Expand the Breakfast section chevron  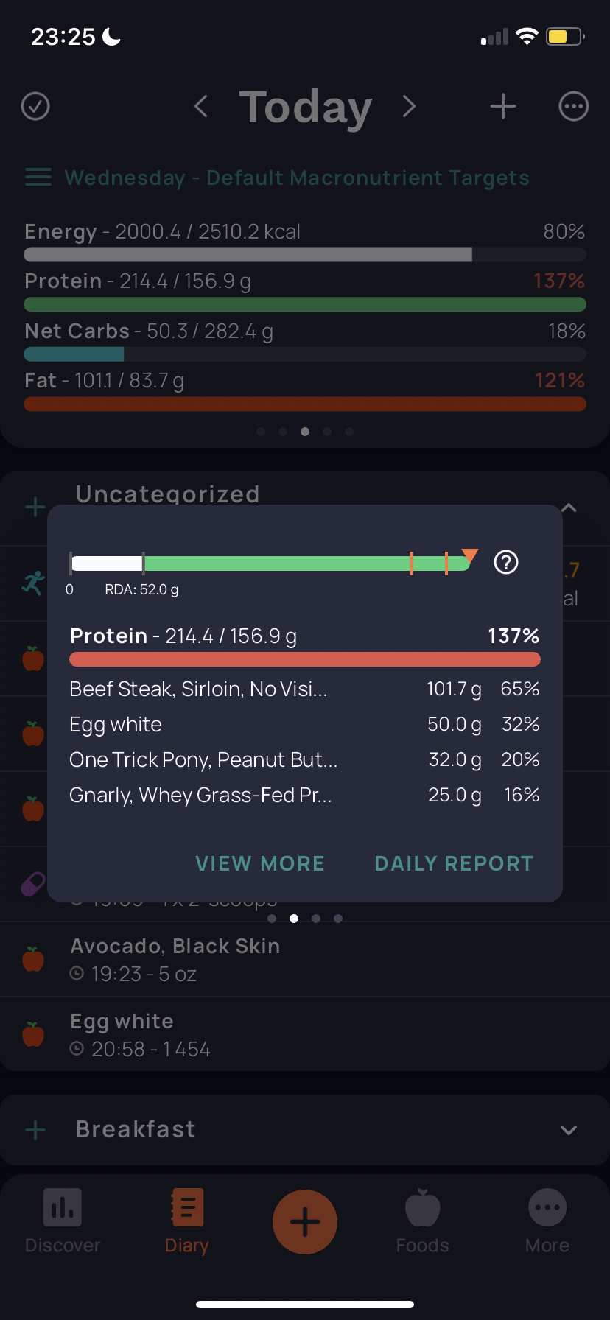[568, 1130]
